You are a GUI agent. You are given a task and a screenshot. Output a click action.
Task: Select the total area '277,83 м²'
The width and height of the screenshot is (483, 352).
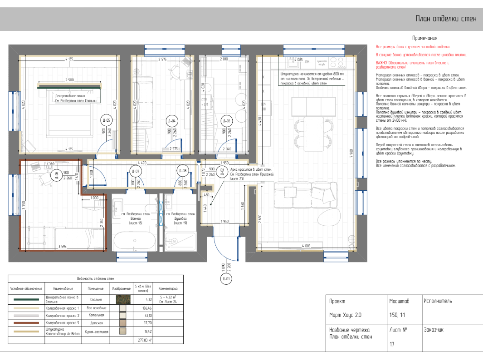pyautogui.click(x=145, y=340)
